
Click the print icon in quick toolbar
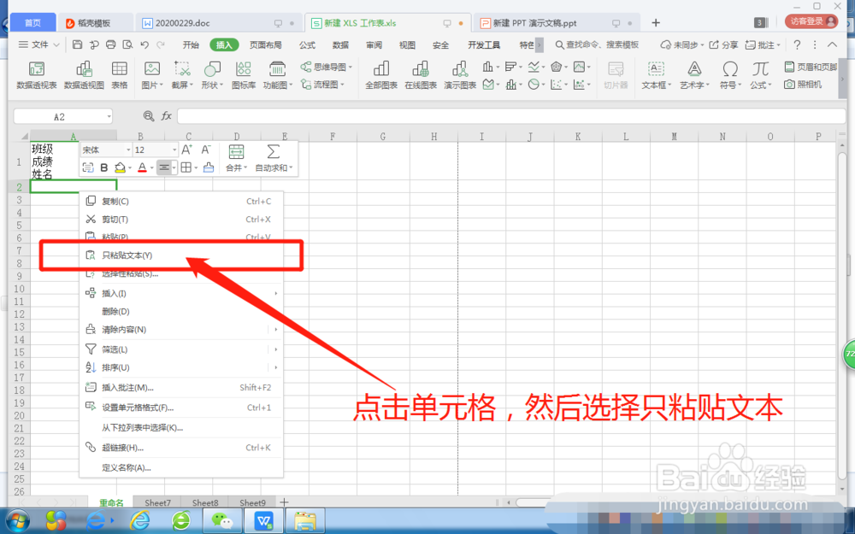110,44
